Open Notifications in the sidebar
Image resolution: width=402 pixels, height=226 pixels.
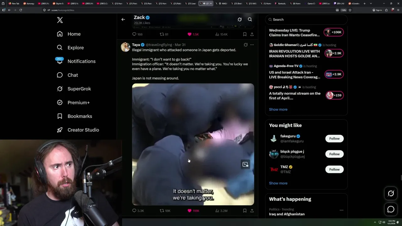coord(76,61)
